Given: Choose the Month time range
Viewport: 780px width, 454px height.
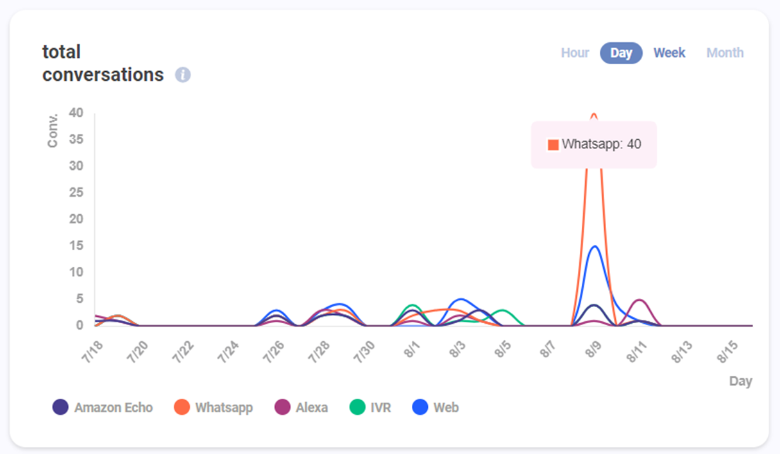Looking at the screenshot, I should 725,53.
